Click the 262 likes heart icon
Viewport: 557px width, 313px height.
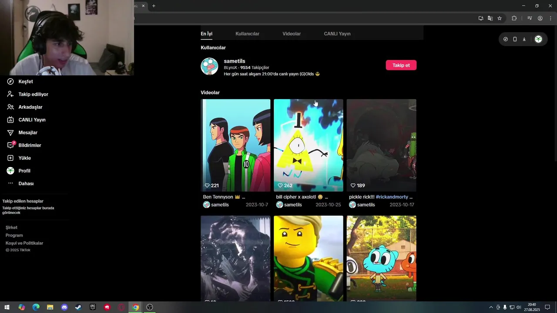click(x=280, y=186)
